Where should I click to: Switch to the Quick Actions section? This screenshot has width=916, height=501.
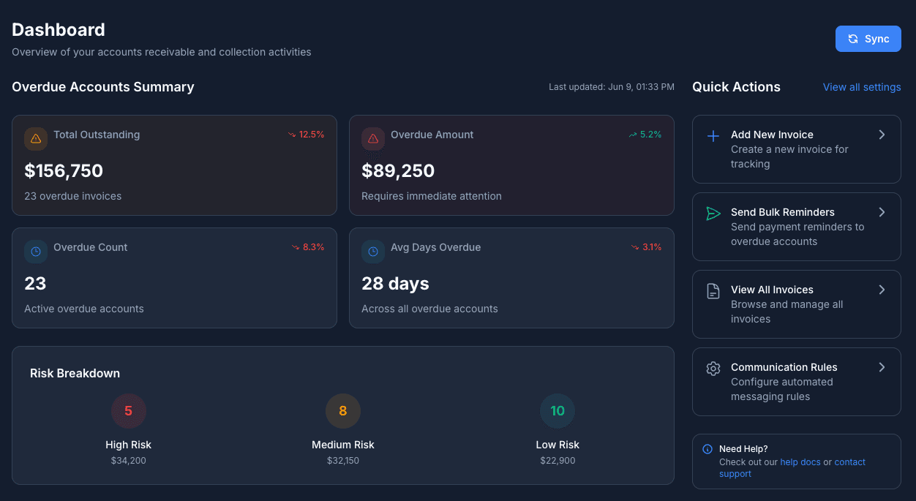(x=736, y=86)
